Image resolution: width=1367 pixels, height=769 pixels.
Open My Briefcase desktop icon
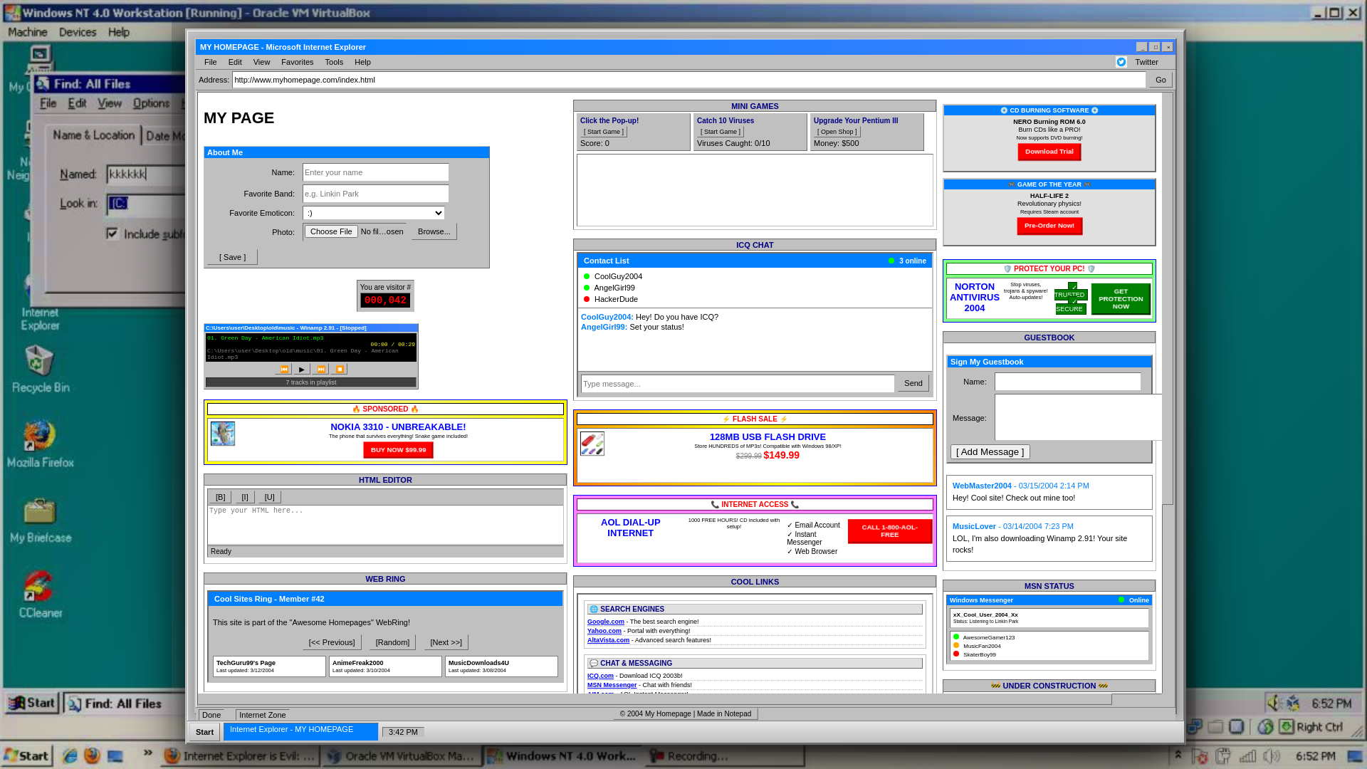pos(40,520)
